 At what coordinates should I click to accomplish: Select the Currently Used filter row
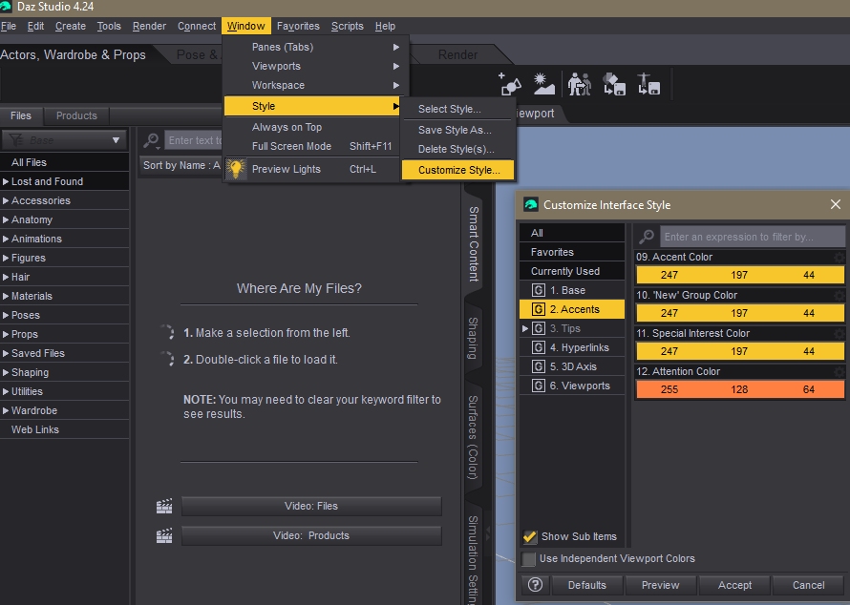coord(572,271)
